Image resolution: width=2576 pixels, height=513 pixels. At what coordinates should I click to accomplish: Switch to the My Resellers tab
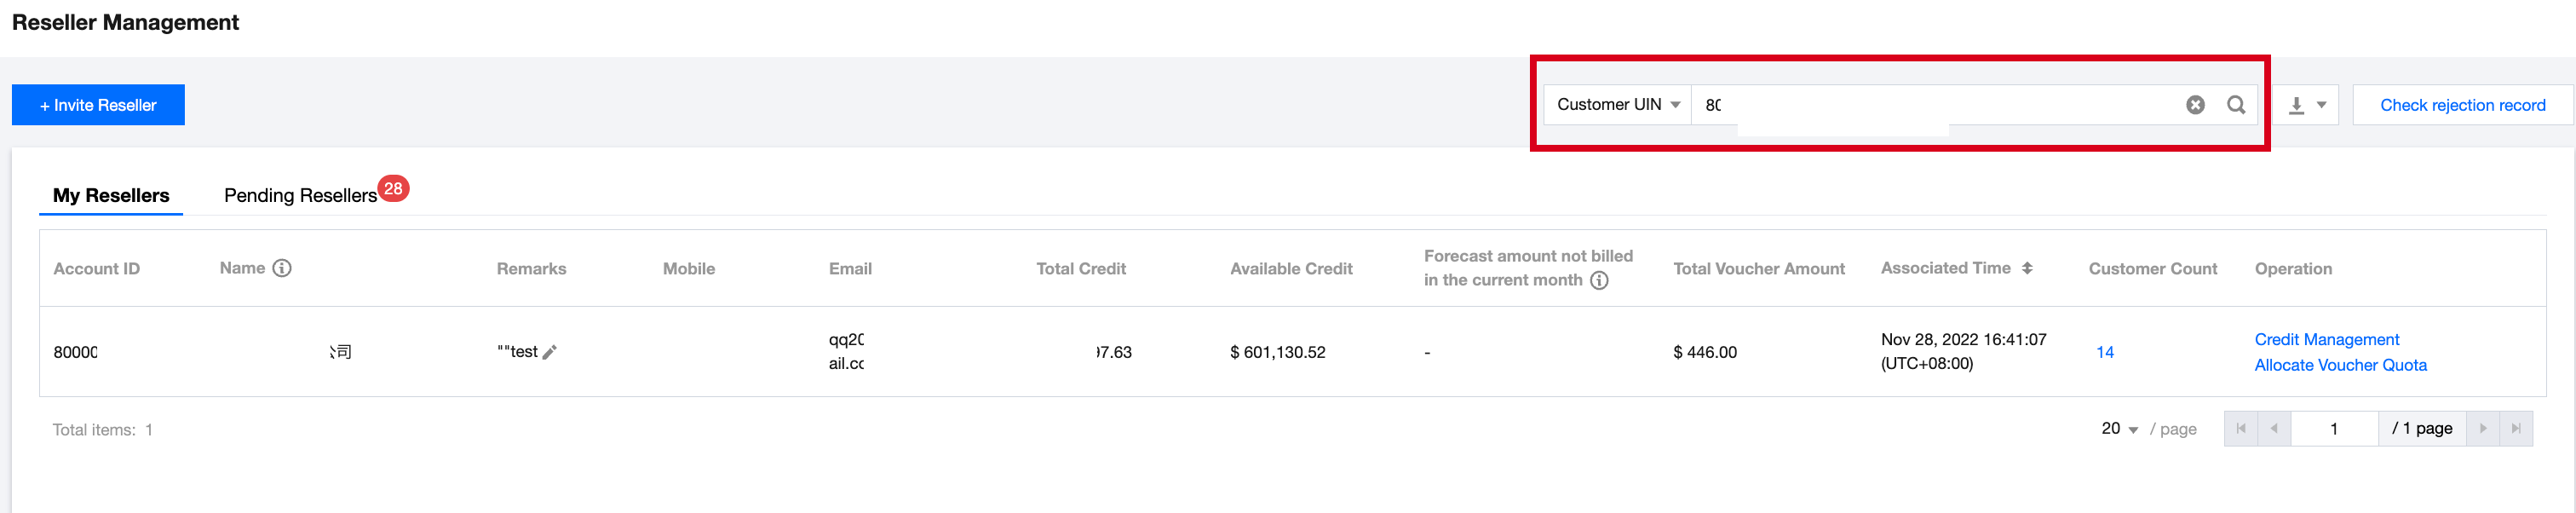click(111, 196)
